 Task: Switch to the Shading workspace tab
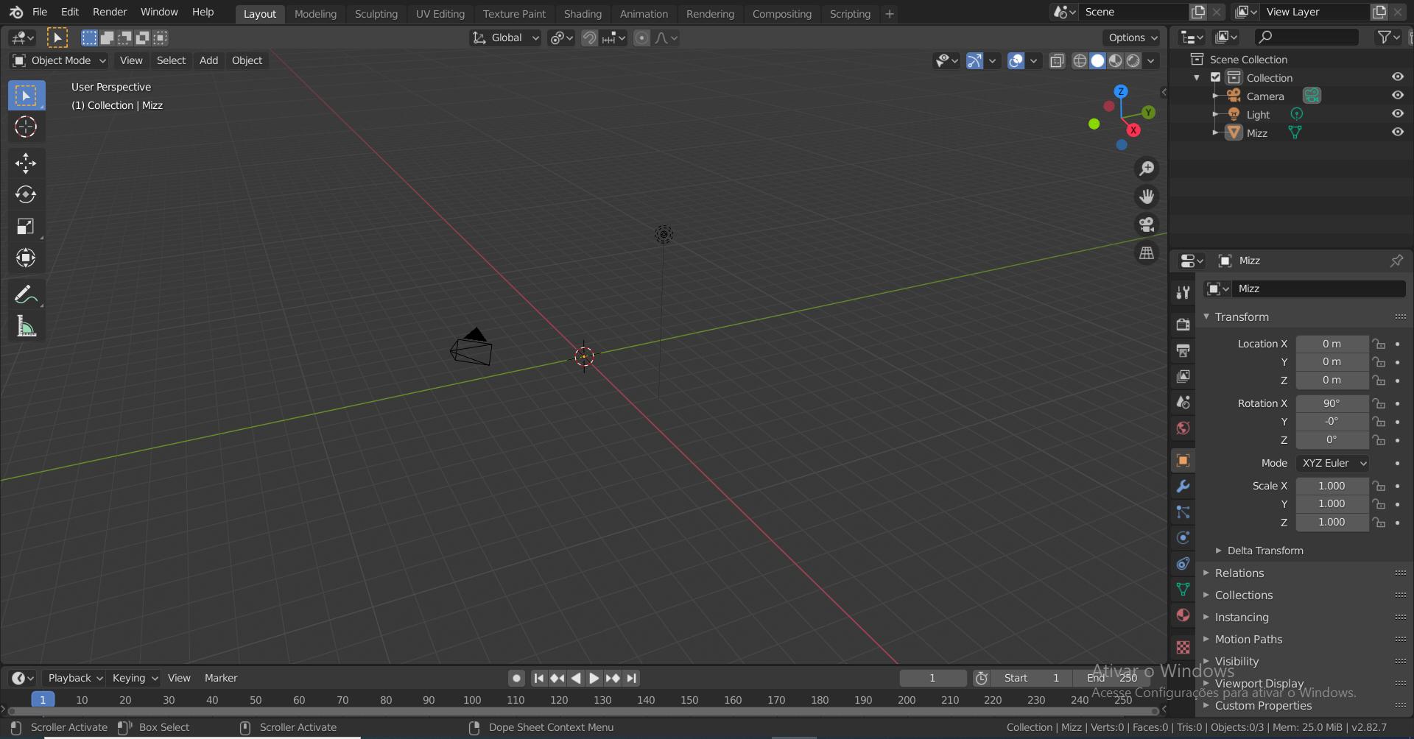(583, 13)
